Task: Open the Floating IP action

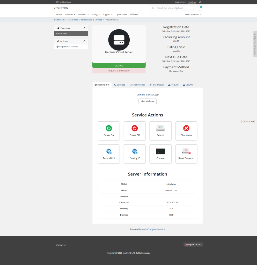Action: (135, 154)
